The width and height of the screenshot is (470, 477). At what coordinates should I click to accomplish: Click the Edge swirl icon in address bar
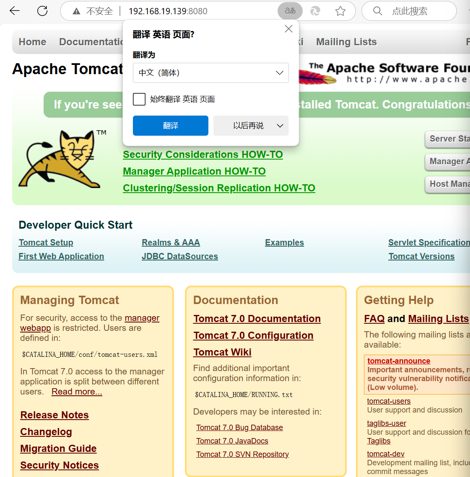[315, 11]
